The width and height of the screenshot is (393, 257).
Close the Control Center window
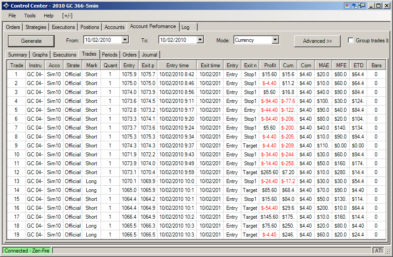click(386, 6)
